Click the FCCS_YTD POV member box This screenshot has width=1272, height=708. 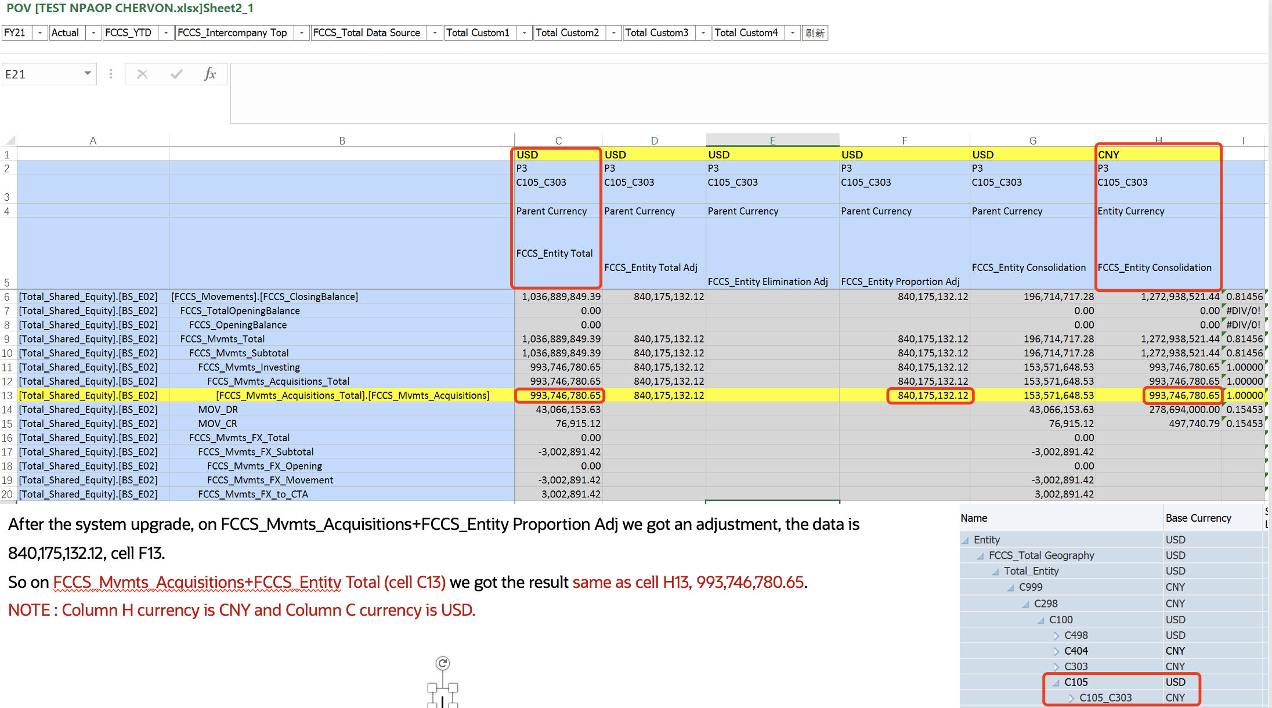[x=130, y=32]
